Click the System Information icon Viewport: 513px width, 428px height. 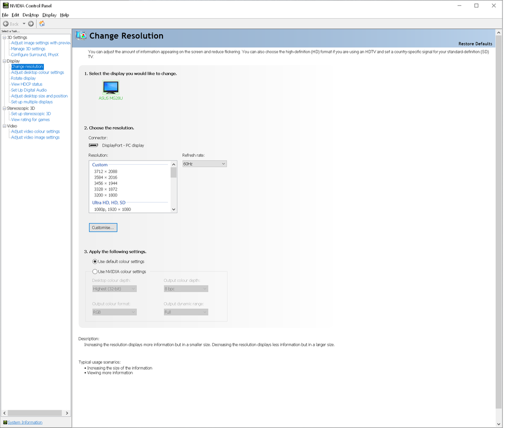(x=5, y=422)
